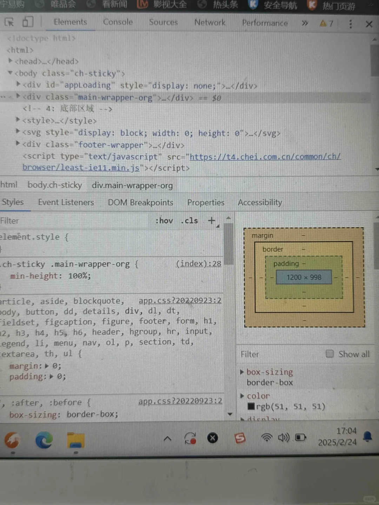379x505 pixels.
Task: Expand the padding shorthand property
Action: click(52, 376)
